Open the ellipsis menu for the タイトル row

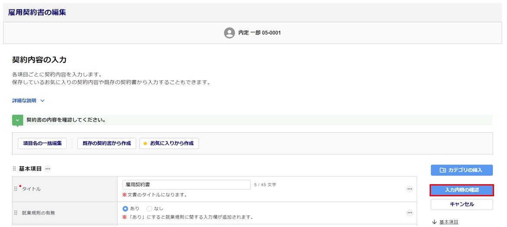409,189
